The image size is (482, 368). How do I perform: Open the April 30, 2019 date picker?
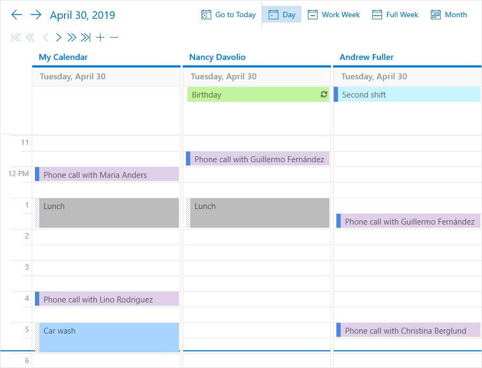tap(82, 15)
